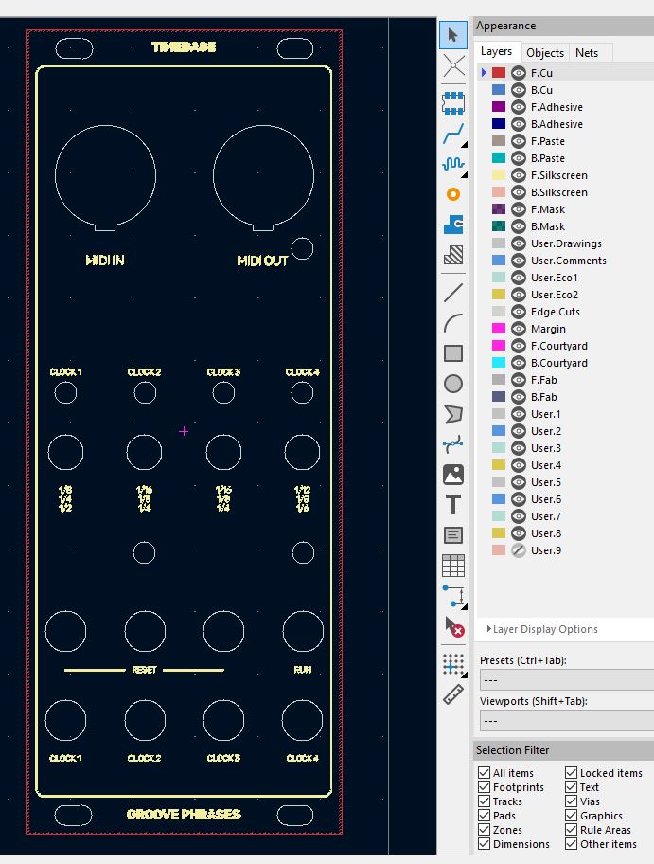Pick the Measure ruler tool
The width and height of the screenshot is (654, 864).
(x=453, y=694)
